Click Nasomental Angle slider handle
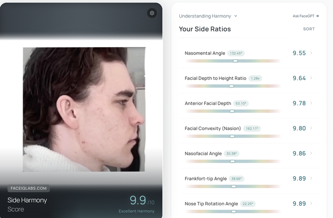This screenshot has height=218, width=333. [235, 61]
